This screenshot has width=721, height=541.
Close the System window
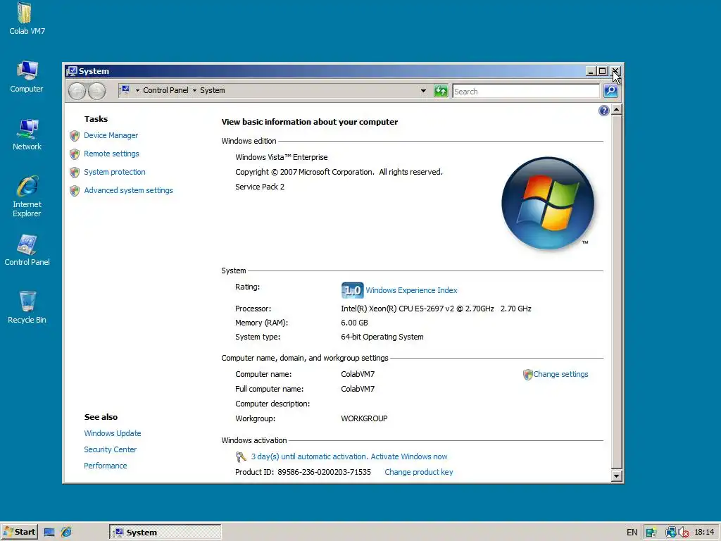(x=615, y=71)
